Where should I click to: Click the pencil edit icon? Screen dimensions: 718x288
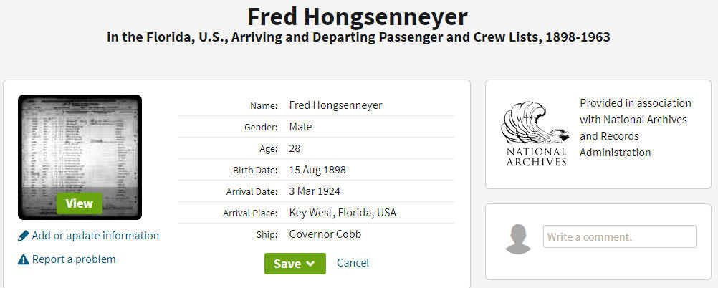pos(23,236)
